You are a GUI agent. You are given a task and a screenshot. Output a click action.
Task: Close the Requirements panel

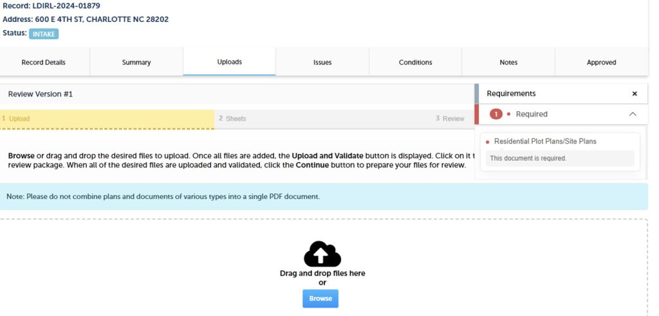[x=634, y=94]
